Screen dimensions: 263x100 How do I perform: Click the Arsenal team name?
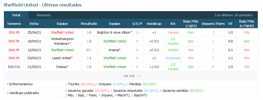pos(114,50)
